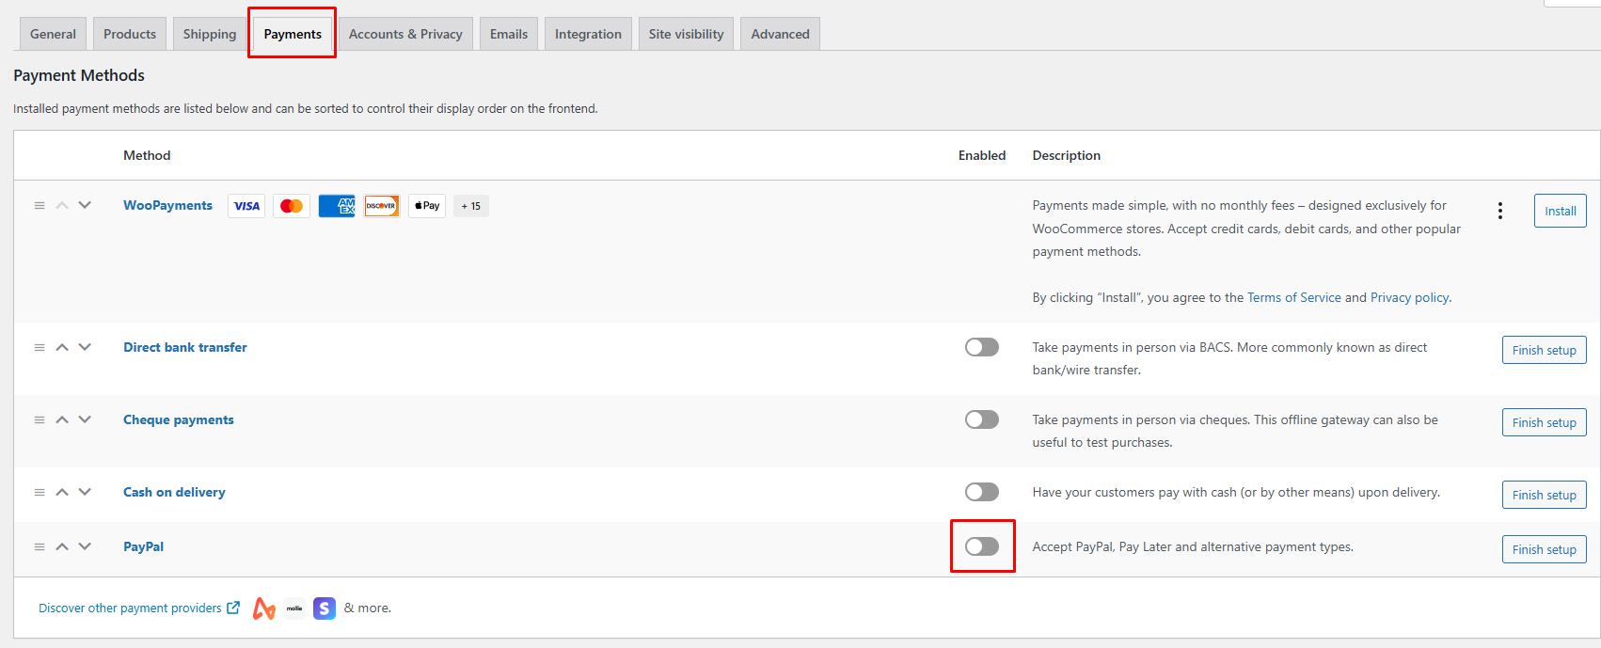The image size is (1601, 648).
Task: Open Direct bank transfer settings link
Action: pyautogui.click(x=185, y=347)
